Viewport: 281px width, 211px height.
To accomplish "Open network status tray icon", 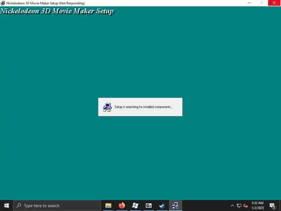I will point(239,206).
